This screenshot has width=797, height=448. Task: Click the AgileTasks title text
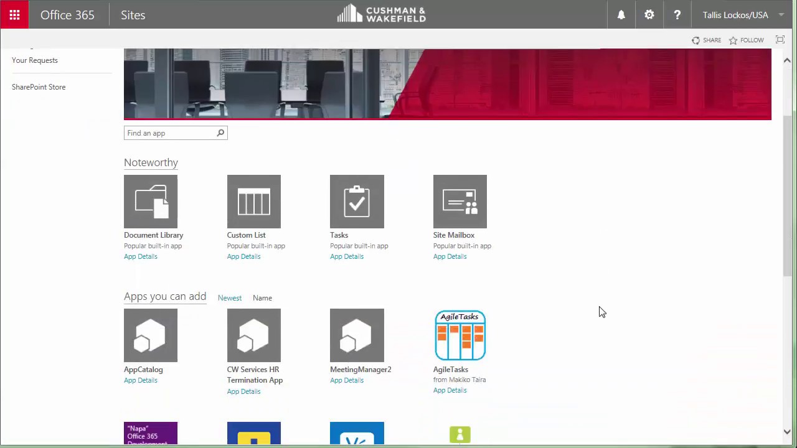[x=451, y=370]
